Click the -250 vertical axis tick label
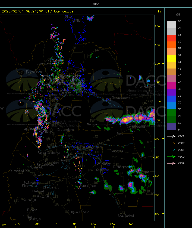This screenshot has width=192, height=228. coord(156,195)
